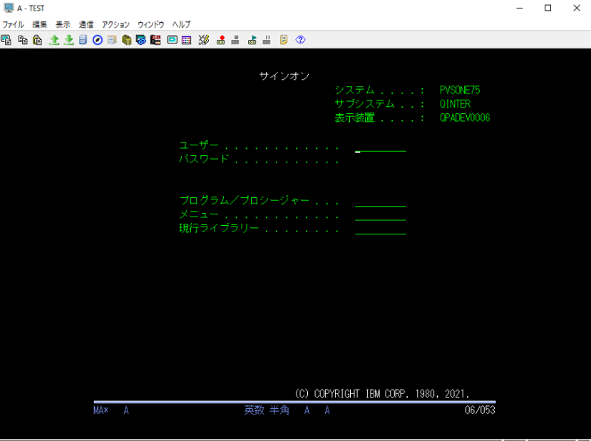591x441 pixels.
Task: Click the olive green box icon
Action: [127, 40]
